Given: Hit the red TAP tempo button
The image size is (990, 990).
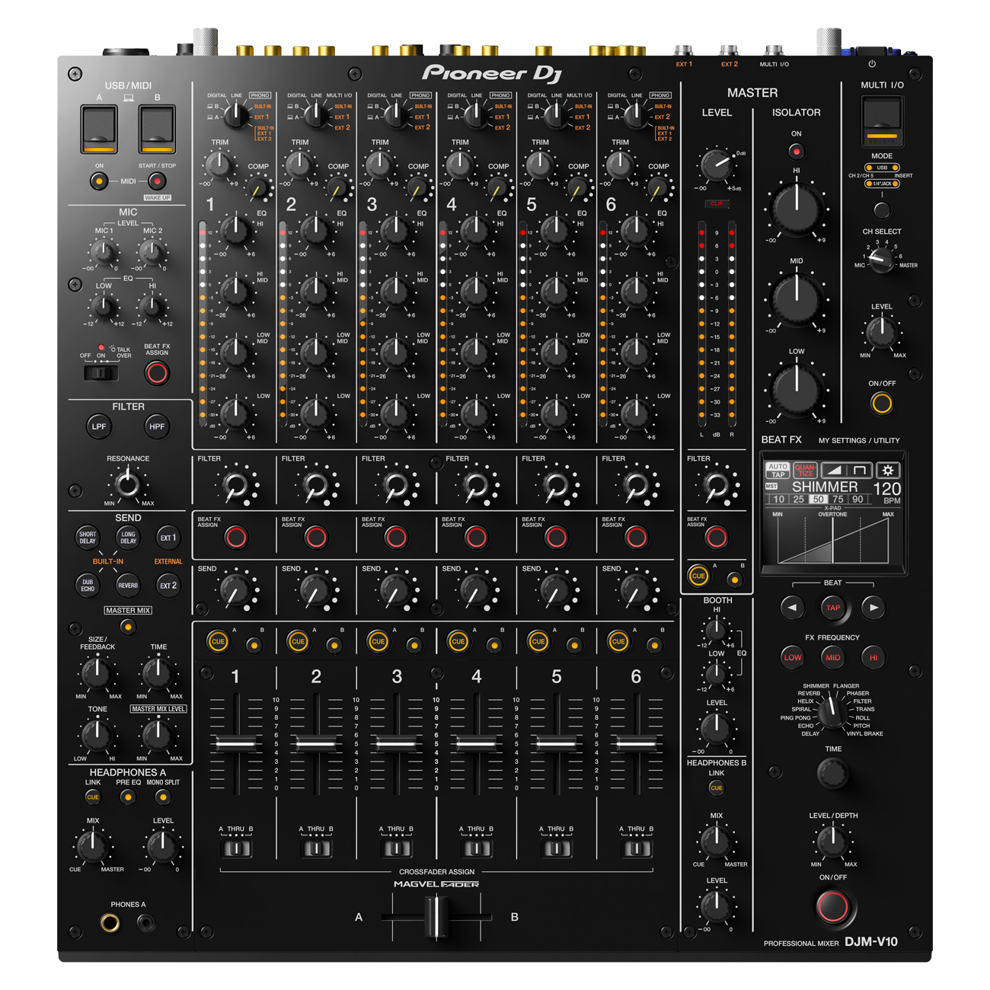Looking at the screenshot, I should point(833,608).
